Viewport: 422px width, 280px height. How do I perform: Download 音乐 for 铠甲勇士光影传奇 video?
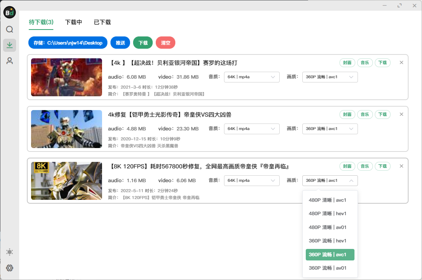[x=365, y=115]
